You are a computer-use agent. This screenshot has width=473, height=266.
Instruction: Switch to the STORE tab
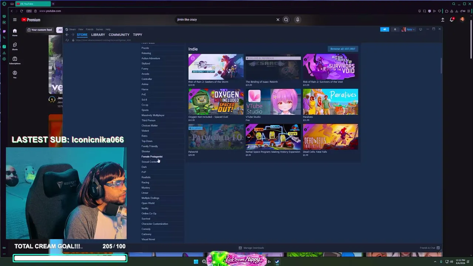[x=82, y=35]
